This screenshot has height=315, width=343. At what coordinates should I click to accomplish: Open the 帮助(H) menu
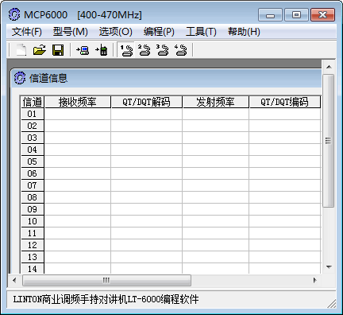tap(244, 32)
